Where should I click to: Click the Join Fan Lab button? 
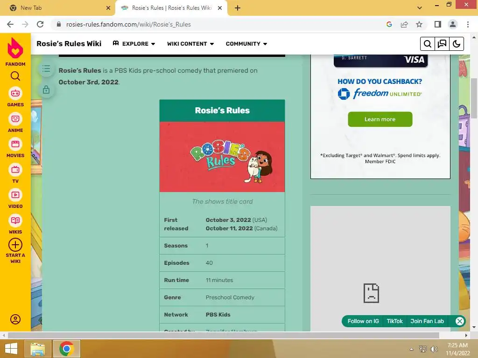point(427,321)
